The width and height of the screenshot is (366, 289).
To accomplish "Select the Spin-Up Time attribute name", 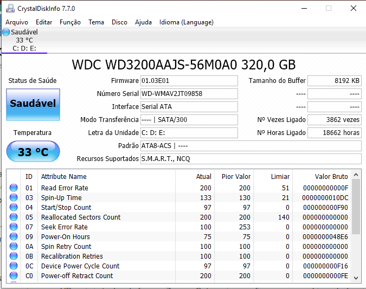I will coord(61,198).
